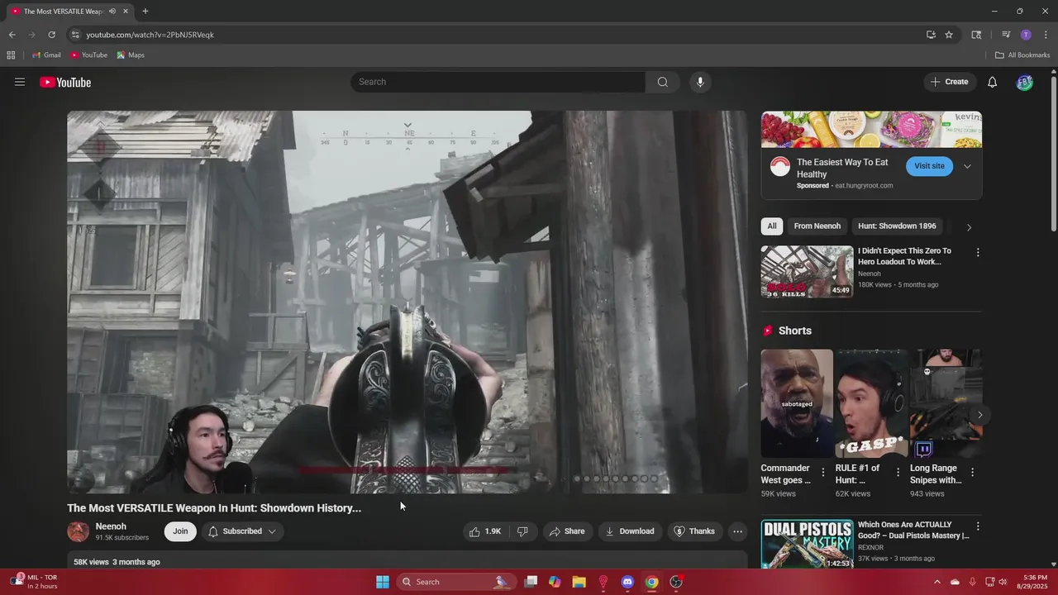The width and height of the screenshot is (1058, 595).
Task: Open Gmail bookmark
Action: click(46, 55)
